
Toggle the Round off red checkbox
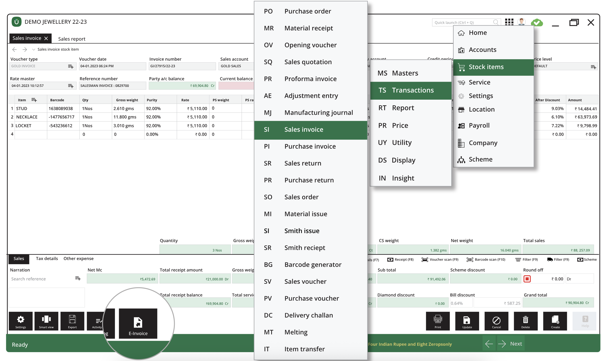527,279
